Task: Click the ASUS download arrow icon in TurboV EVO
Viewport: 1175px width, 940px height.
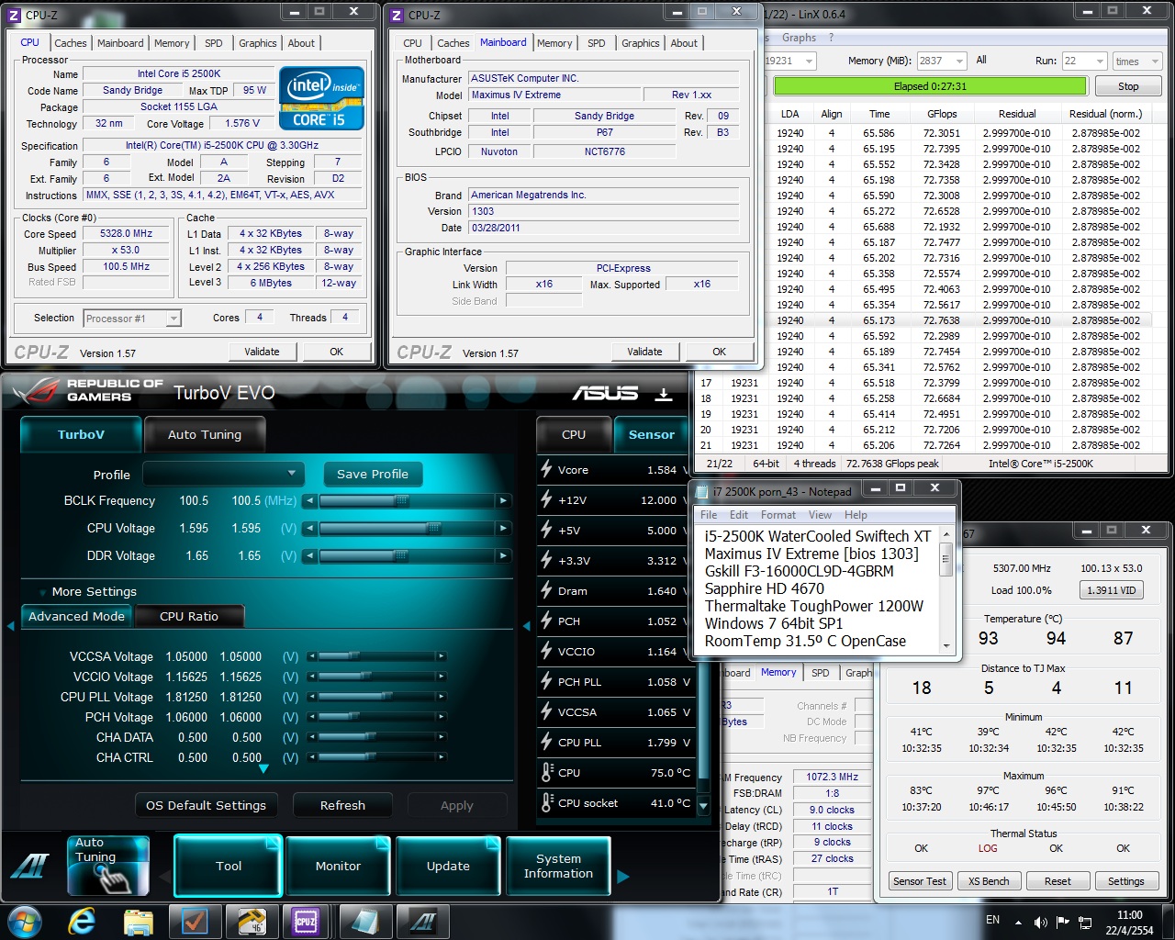Action: tap(663, 394)
